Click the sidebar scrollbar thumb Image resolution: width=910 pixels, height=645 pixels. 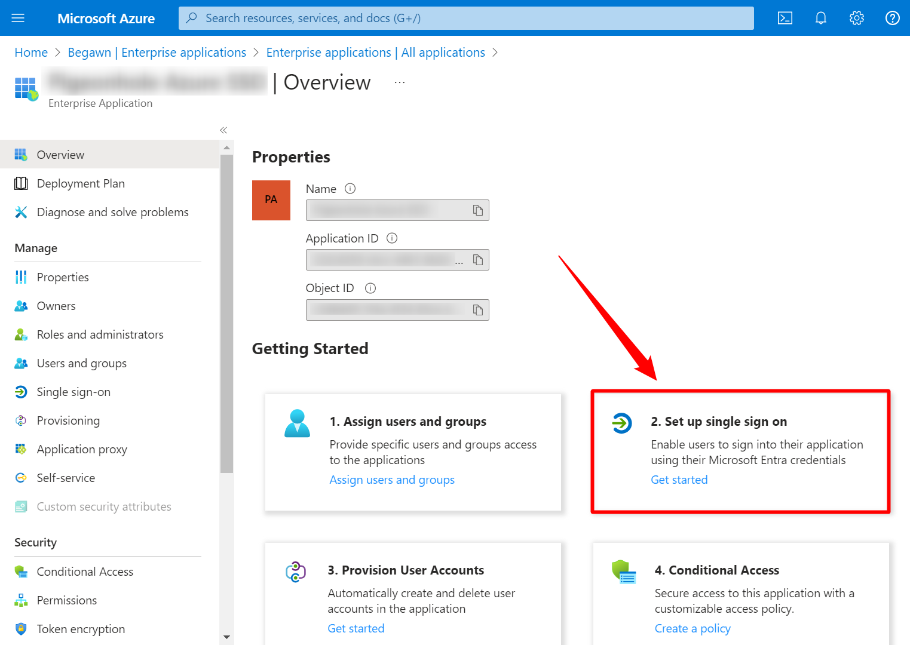226,314
